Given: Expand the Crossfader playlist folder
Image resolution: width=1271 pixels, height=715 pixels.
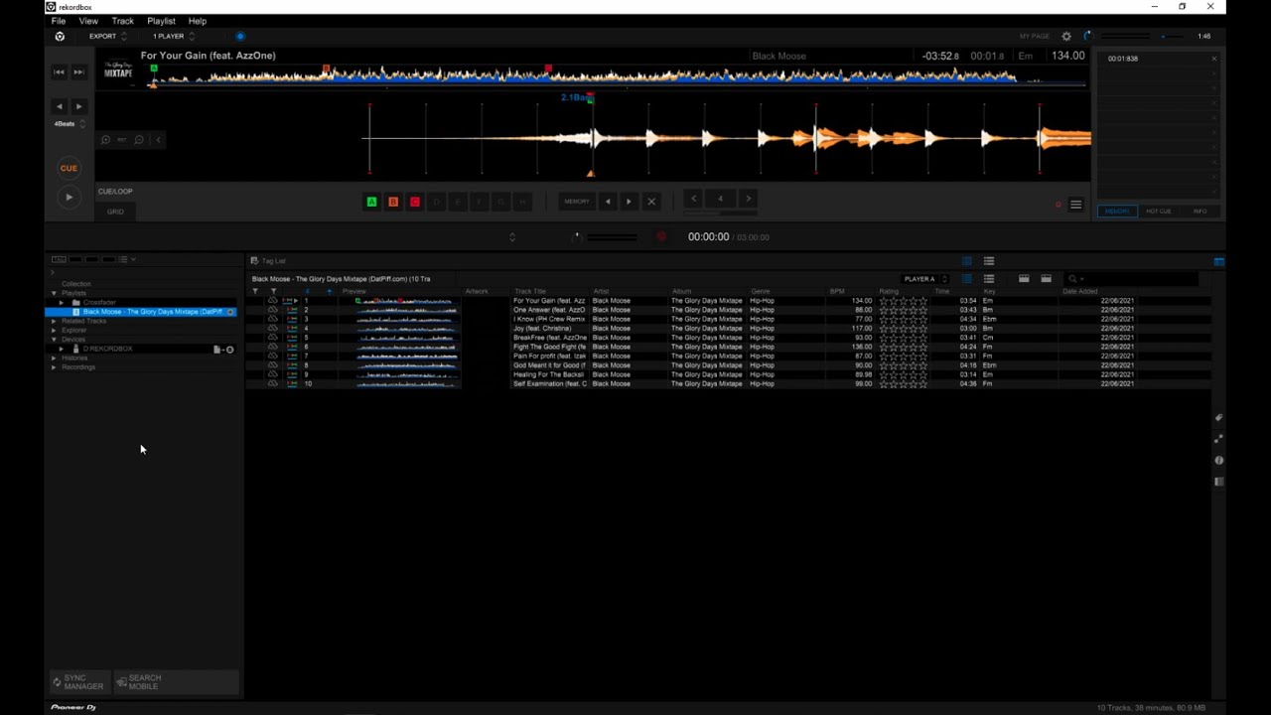Looking at the screenshot, I should [x=62, y=303].
